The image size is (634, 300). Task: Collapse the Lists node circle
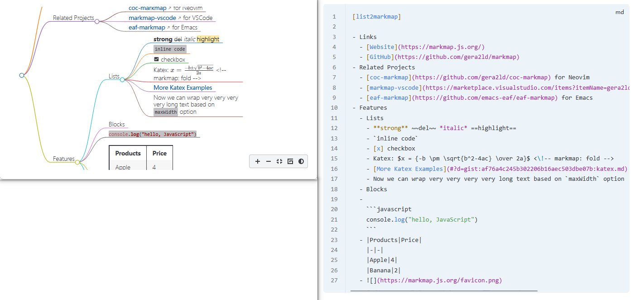(x=122, y=80)
